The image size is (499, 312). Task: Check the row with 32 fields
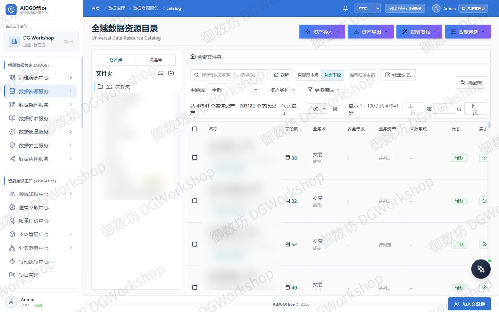point(195,201)
